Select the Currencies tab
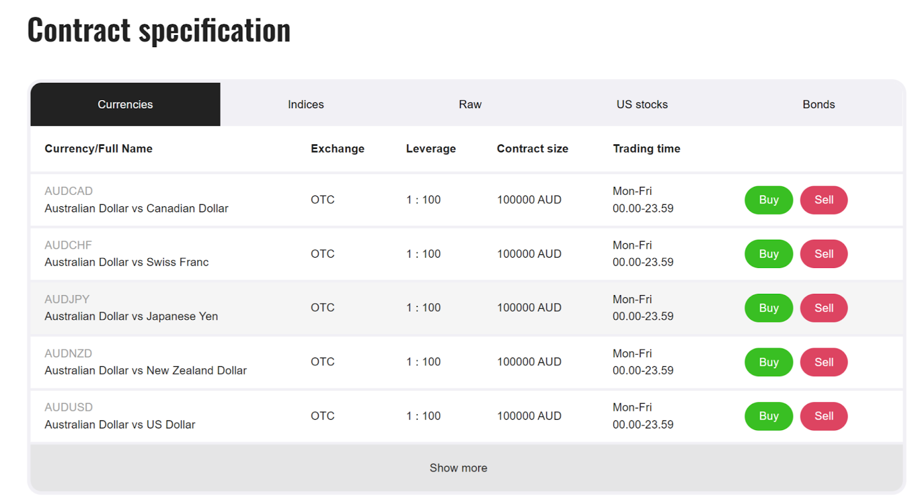 [x=125, y=104]
